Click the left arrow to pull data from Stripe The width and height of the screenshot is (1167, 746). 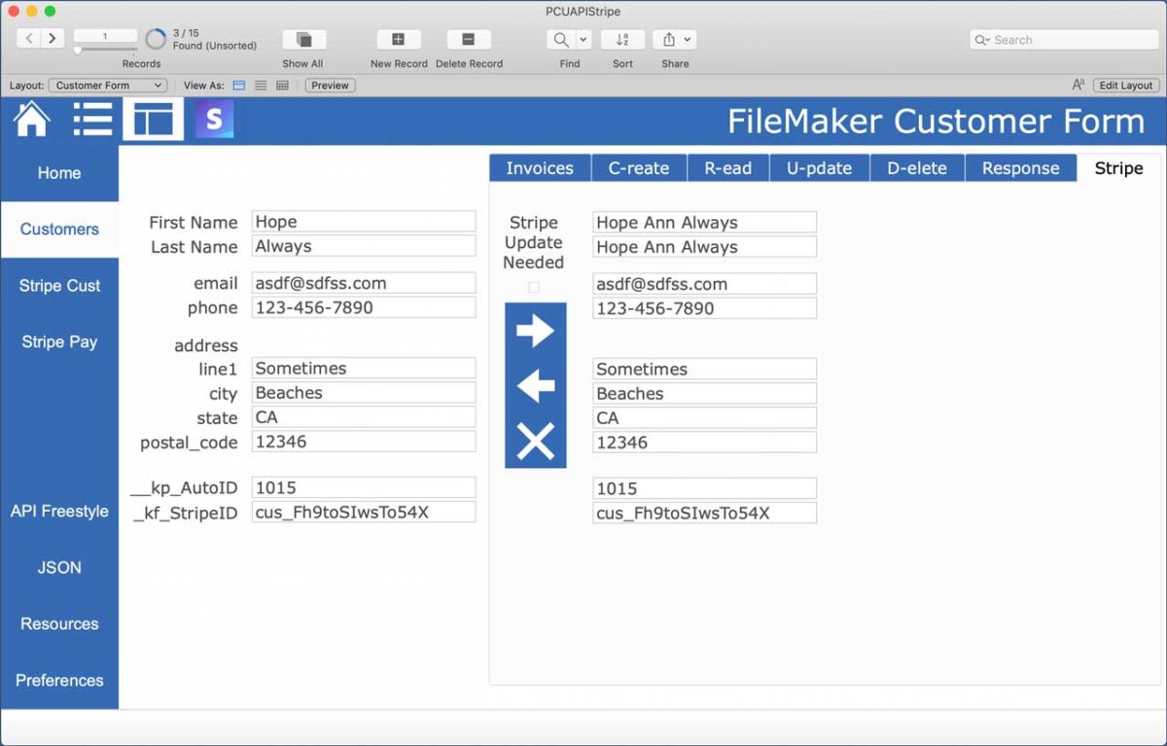(x=535, y=387)
